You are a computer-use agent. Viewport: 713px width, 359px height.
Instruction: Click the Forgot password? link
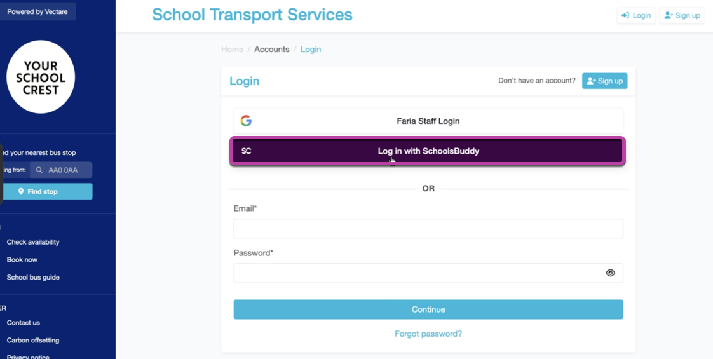point(428,334)
